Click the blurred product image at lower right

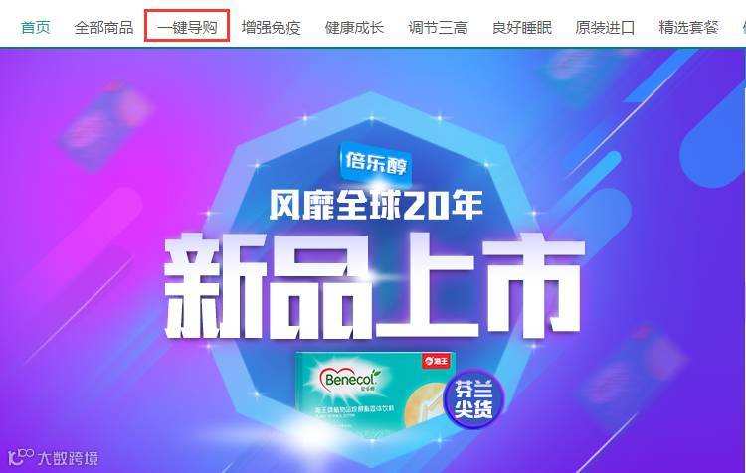click(x=633, y=374)
